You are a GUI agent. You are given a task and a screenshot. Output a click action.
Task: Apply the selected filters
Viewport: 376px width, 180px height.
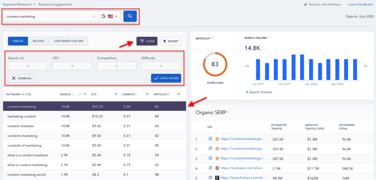point(166,78)
